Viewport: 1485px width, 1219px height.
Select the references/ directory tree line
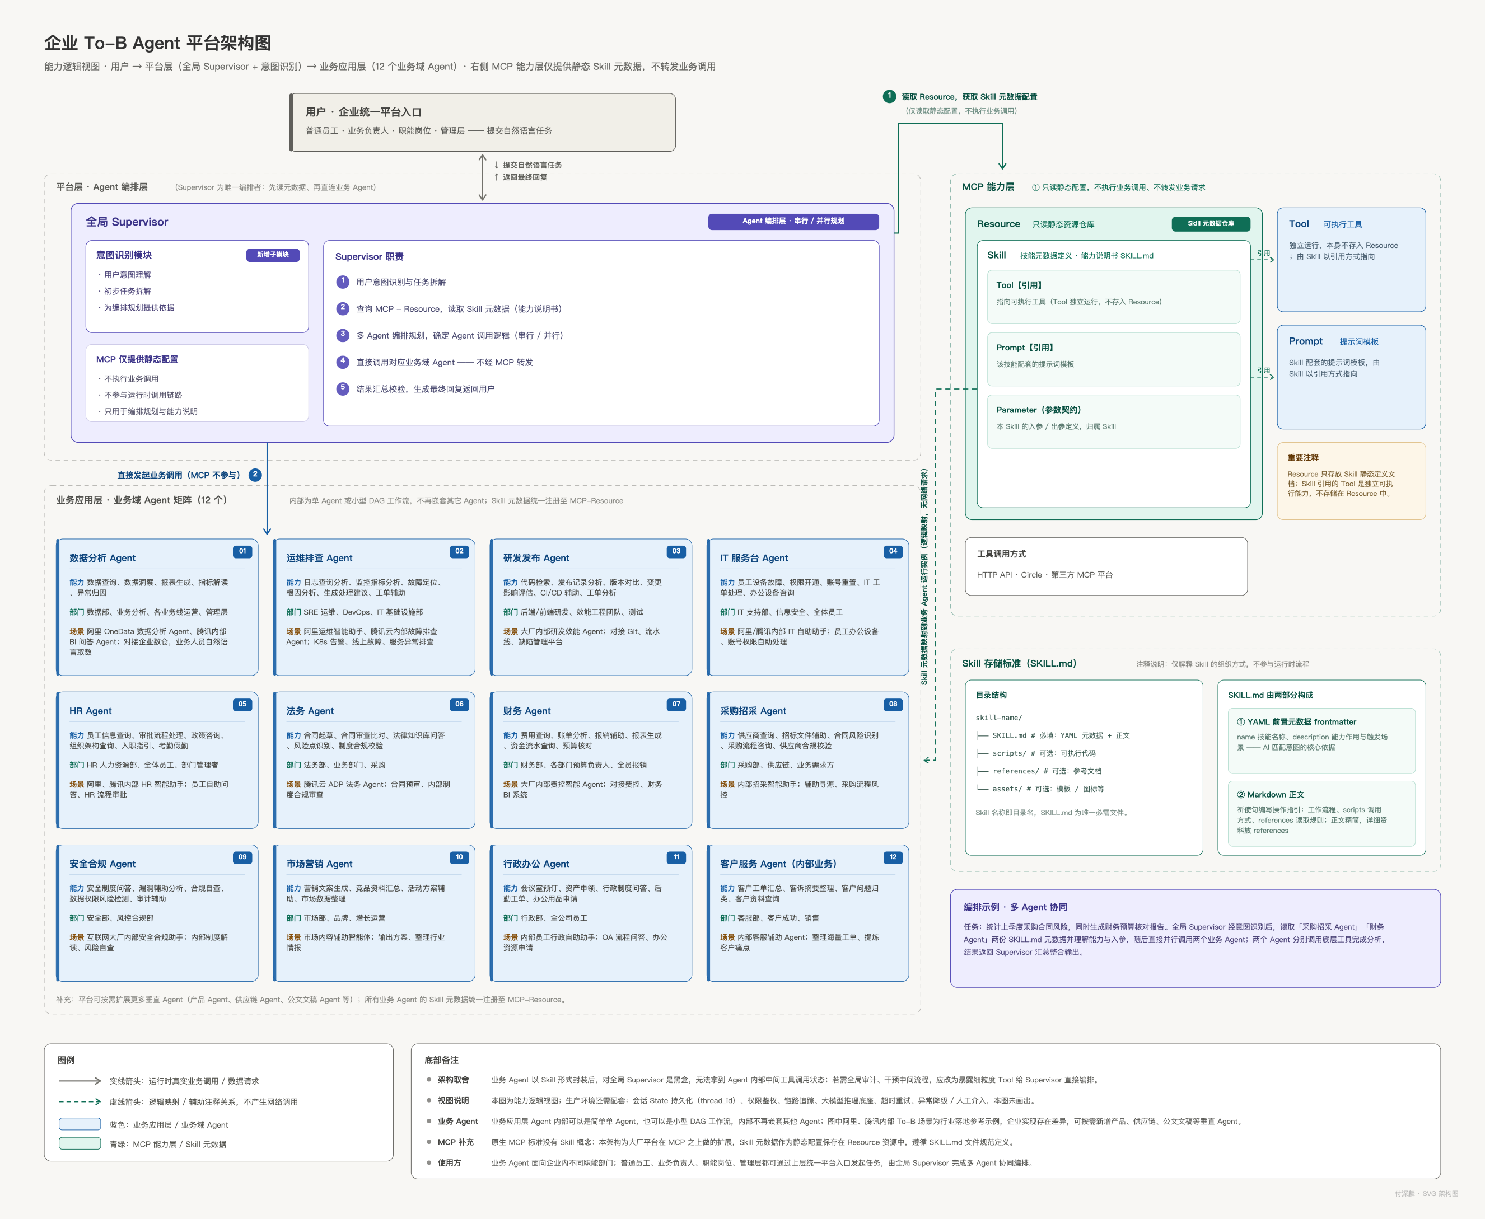pyautogui.click(x=1038, y=771)
